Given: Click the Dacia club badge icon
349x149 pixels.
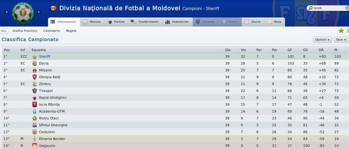Looking at the screenshot, I should pos(35,63).
